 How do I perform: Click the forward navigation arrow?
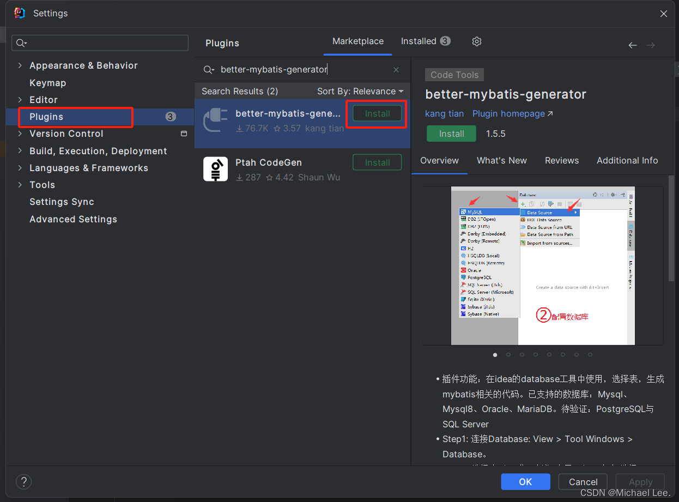pyautogui.click(x=651, y=45)
